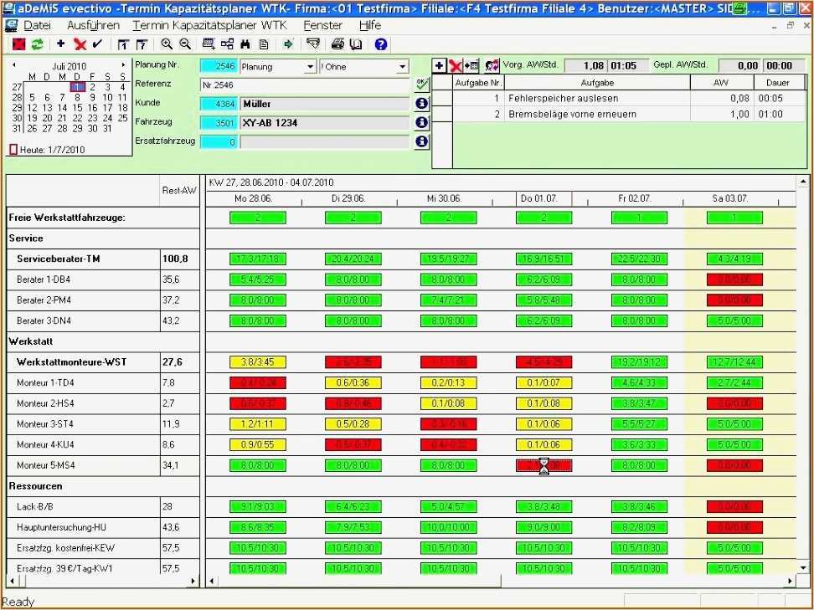Click the Fahrzeug number field 3501
Image resolution: width=814 pixels, height=610 pixels.
point(219,122)
